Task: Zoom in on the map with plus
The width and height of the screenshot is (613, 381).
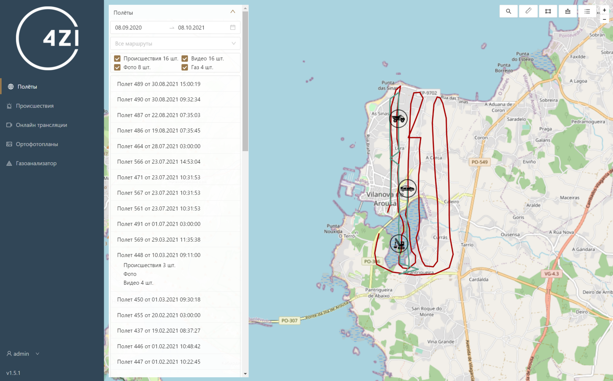Action: click(604, 10)
